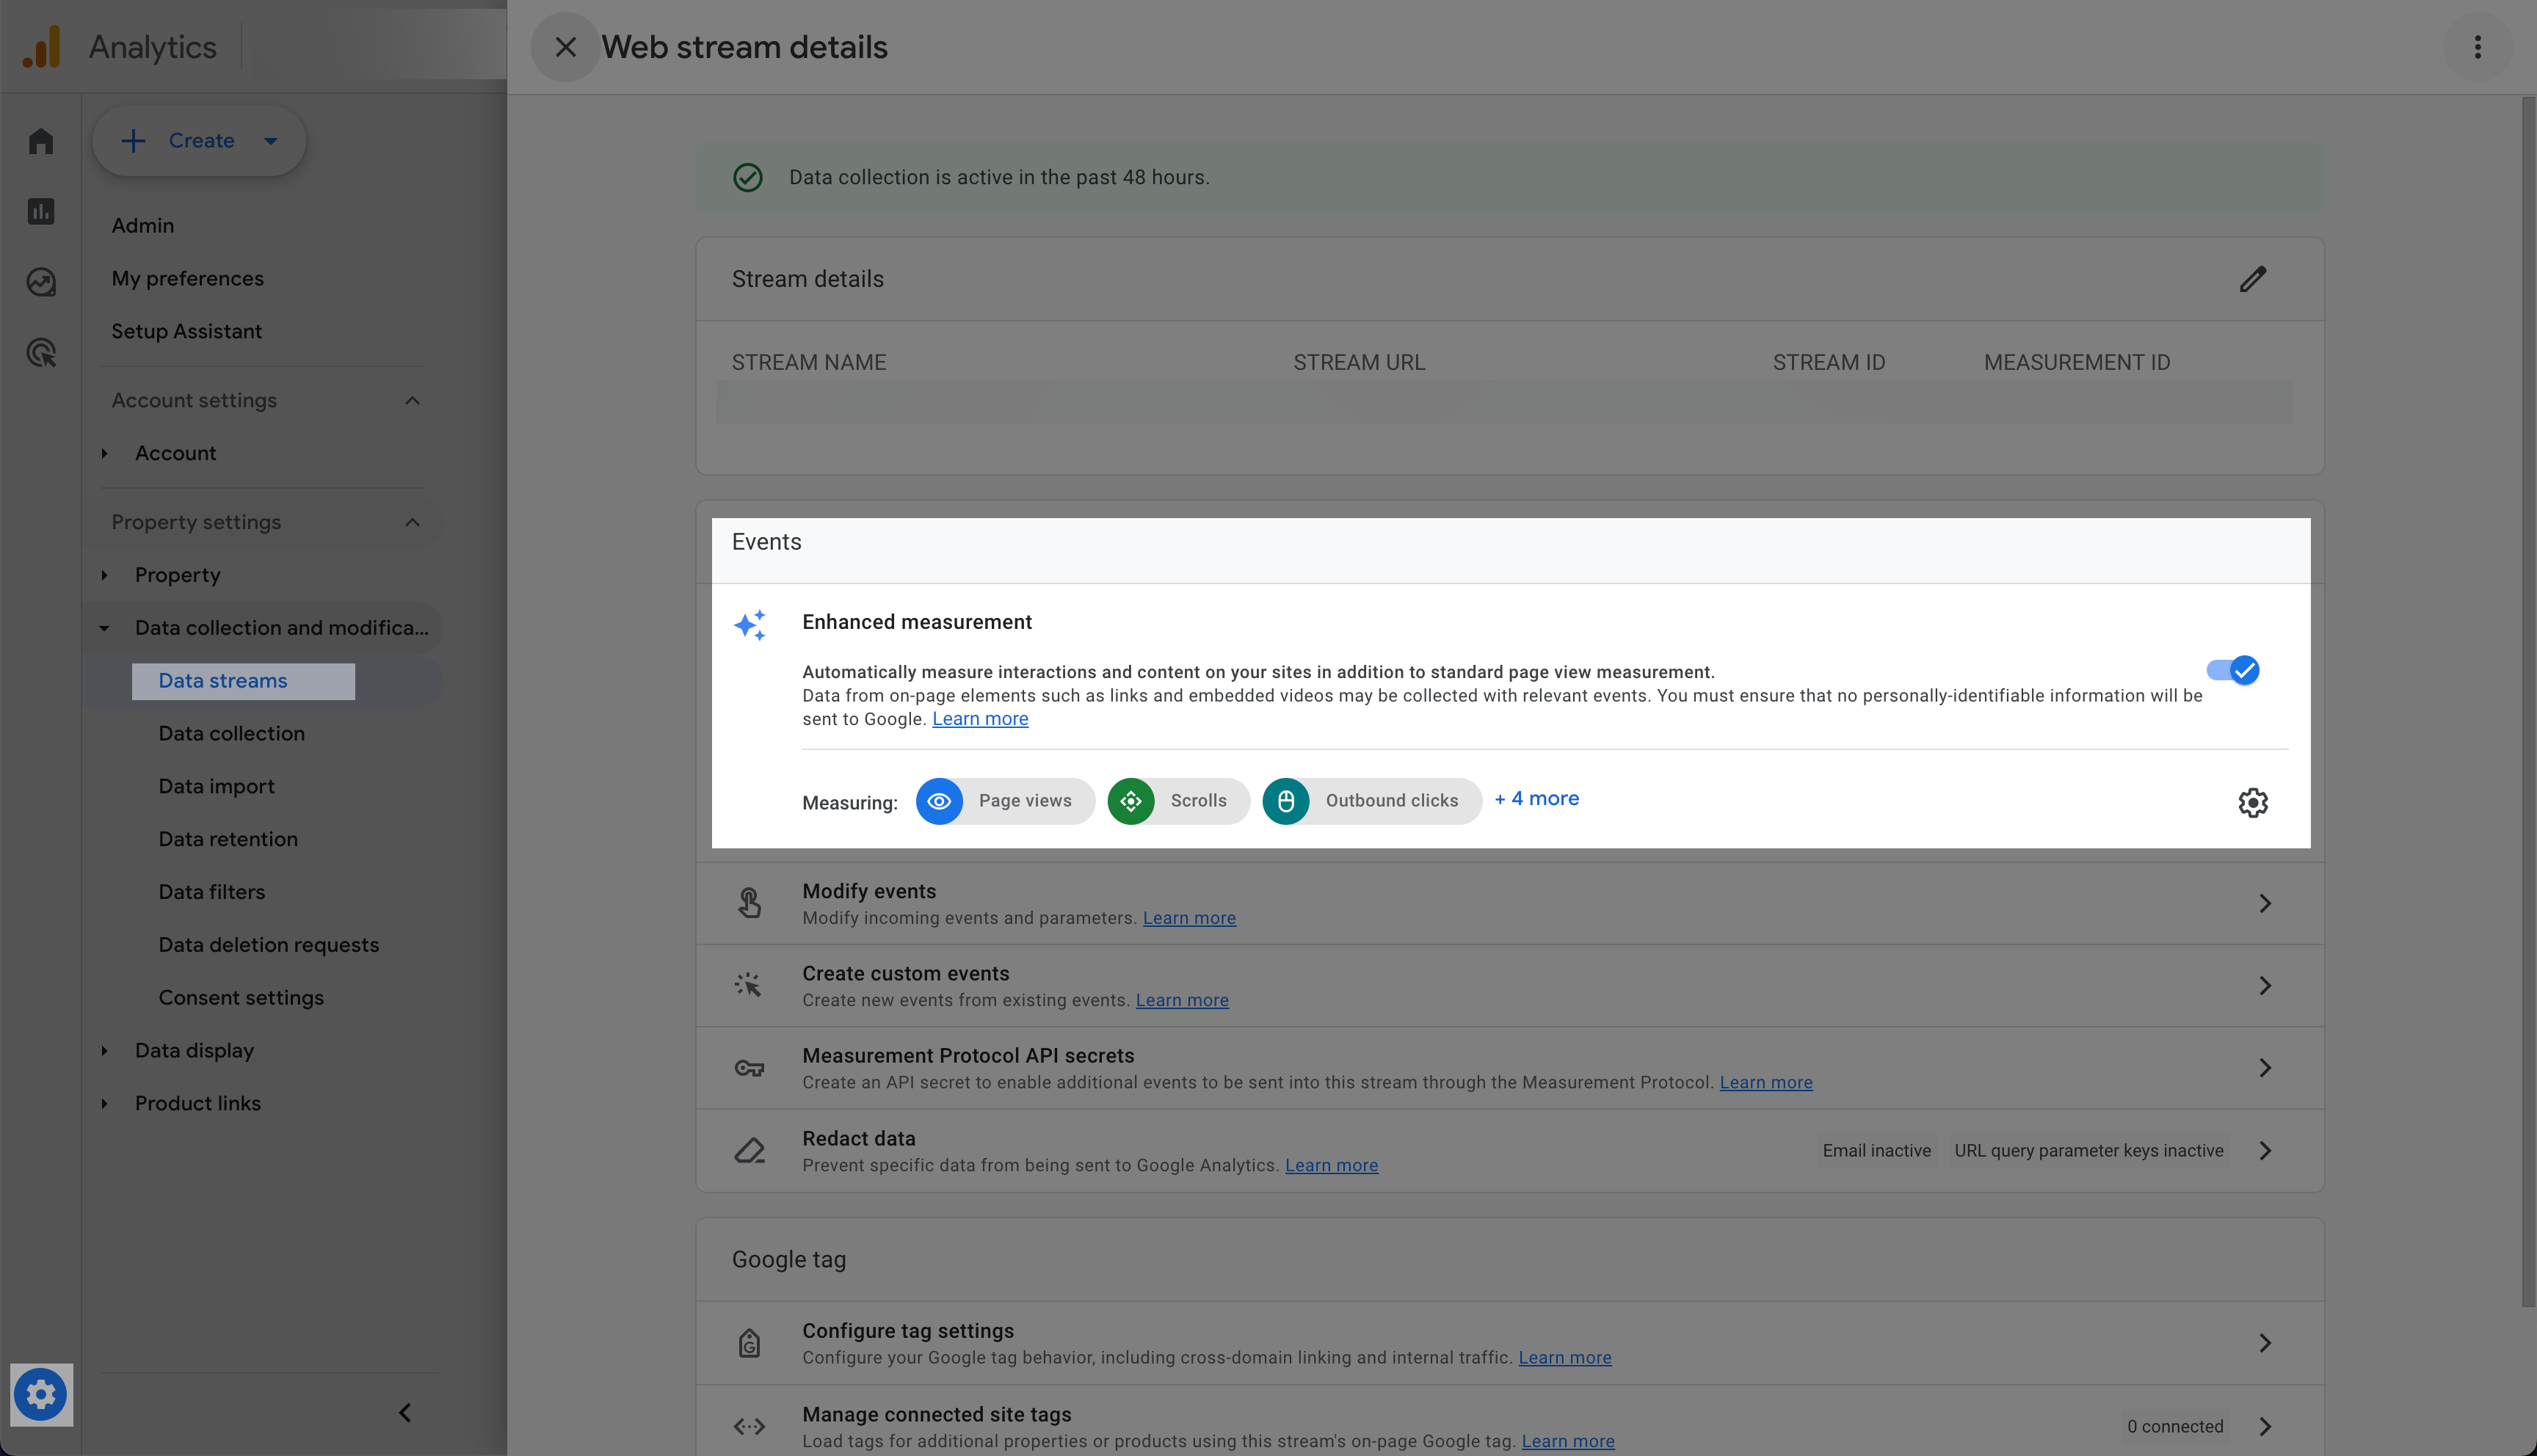Image resolution: width=2537 pixels, height=1456 pixels.
Task: Edit Stream details using the pencil icon
Action: 2254,279
